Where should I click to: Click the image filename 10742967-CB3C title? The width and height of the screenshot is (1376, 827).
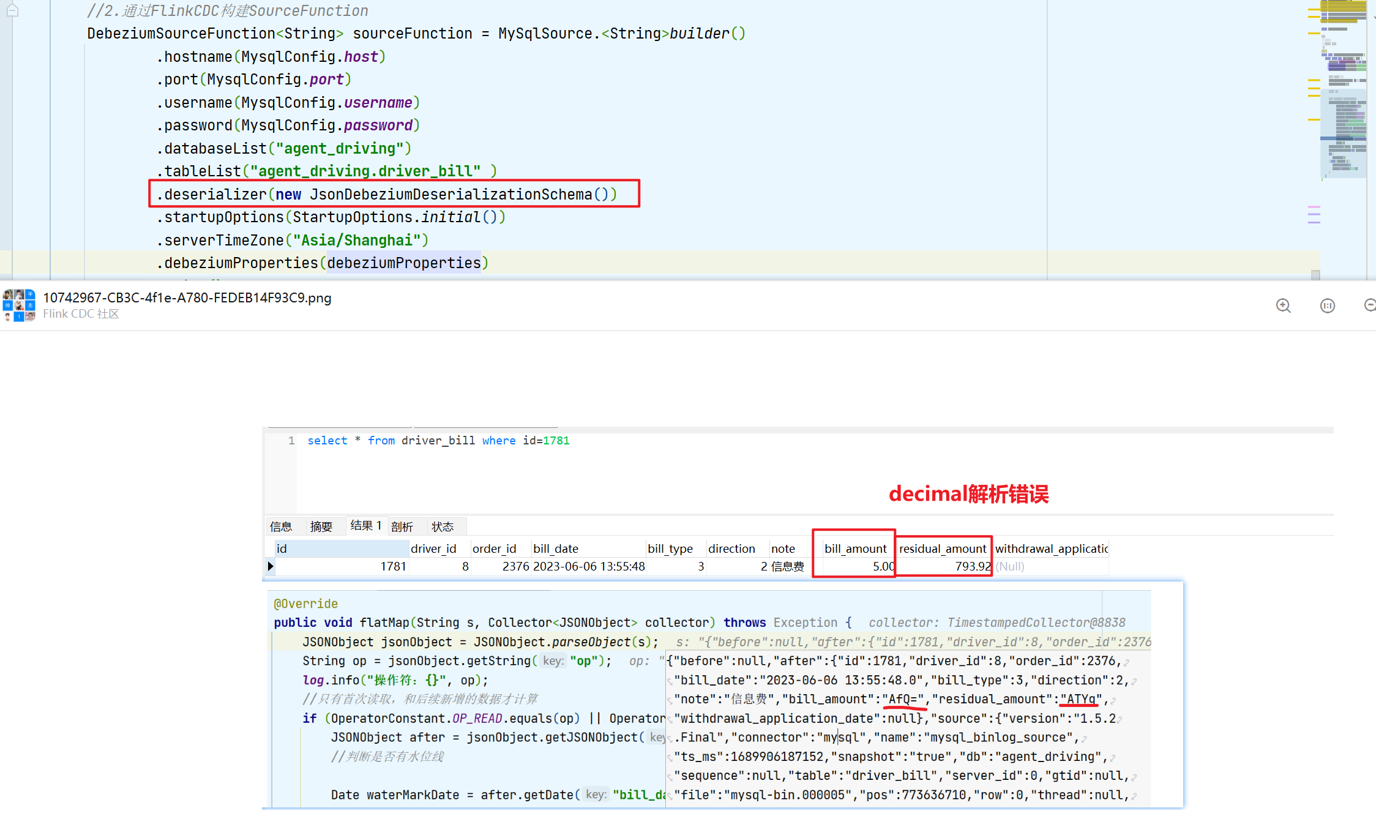point(187,298)
